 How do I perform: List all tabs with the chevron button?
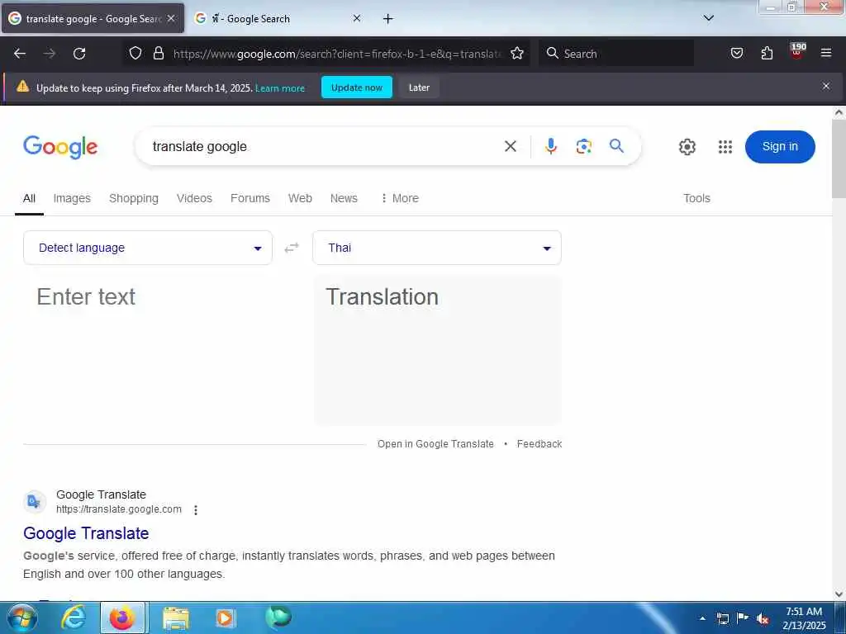[x=708, y=18]
